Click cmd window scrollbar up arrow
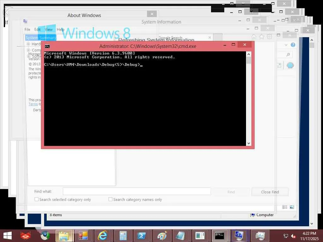Screen dimensions: 323x242 (x=249, y=54)
